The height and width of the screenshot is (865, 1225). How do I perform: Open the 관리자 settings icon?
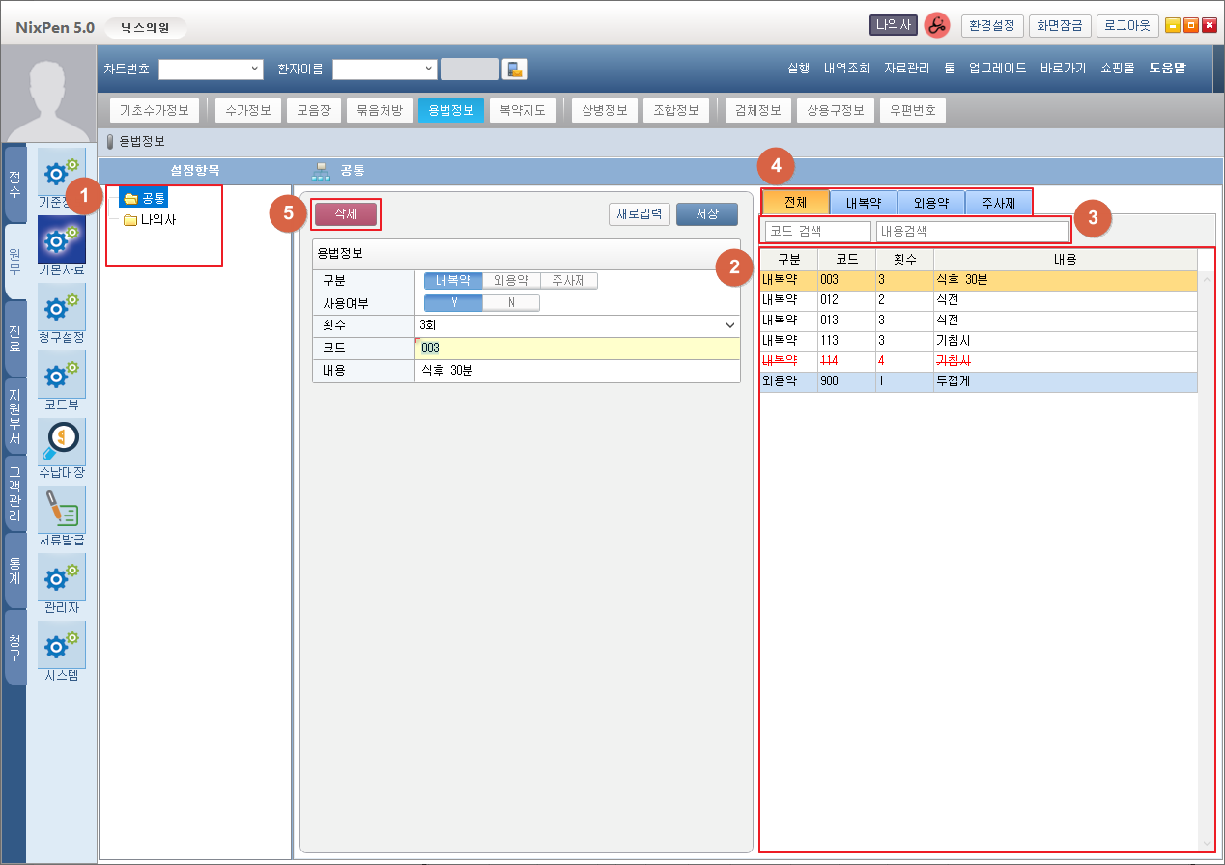[61, 577]
